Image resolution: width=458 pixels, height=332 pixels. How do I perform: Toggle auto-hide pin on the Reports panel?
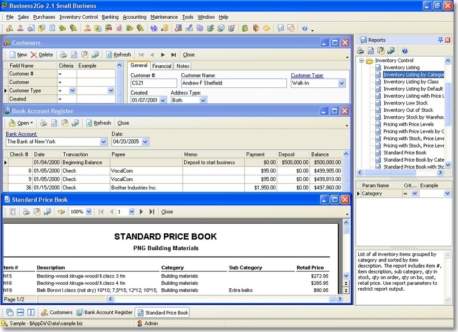(440, 40)
